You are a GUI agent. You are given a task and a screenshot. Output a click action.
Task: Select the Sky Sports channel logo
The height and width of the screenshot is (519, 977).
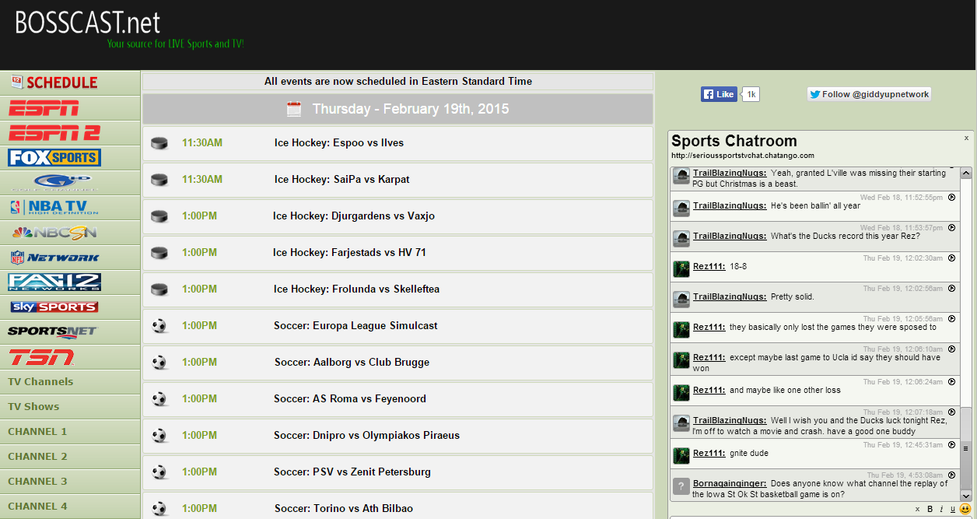tap(54, 307)
